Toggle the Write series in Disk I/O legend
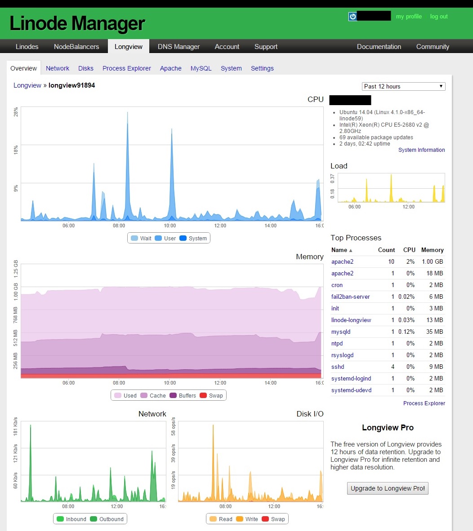 [x=247, y=519]
